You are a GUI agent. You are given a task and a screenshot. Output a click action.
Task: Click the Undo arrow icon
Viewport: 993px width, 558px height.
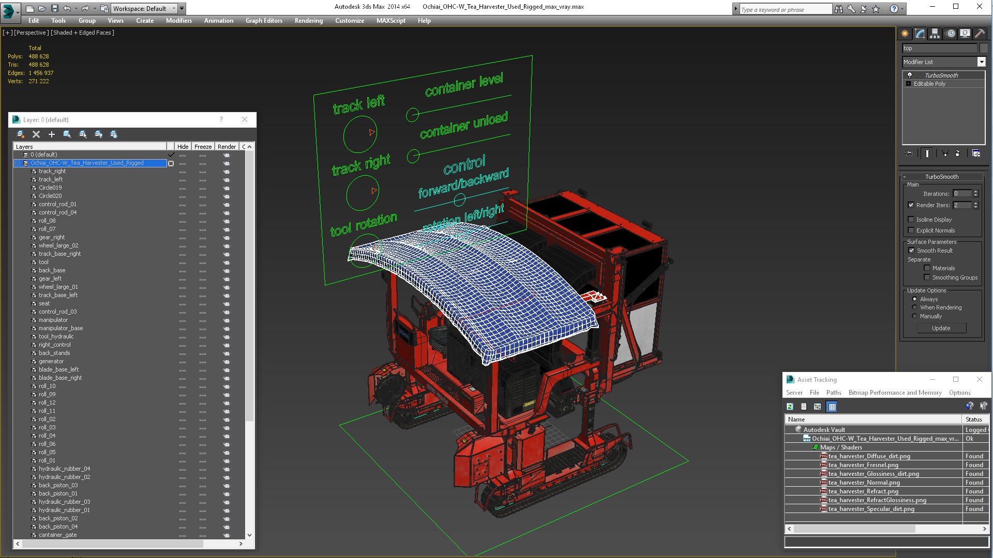coord(67,9)
